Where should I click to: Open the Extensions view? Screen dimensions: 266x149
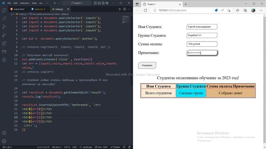click(x=4, y=43)
